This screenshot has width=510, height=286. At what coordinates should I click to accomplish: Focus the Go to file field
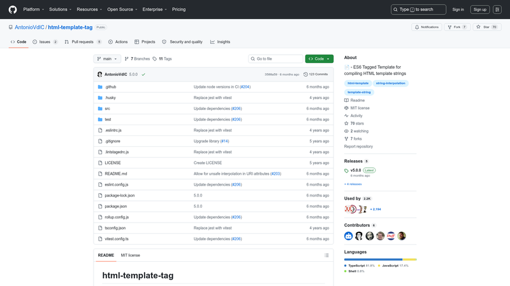point(275,58)
